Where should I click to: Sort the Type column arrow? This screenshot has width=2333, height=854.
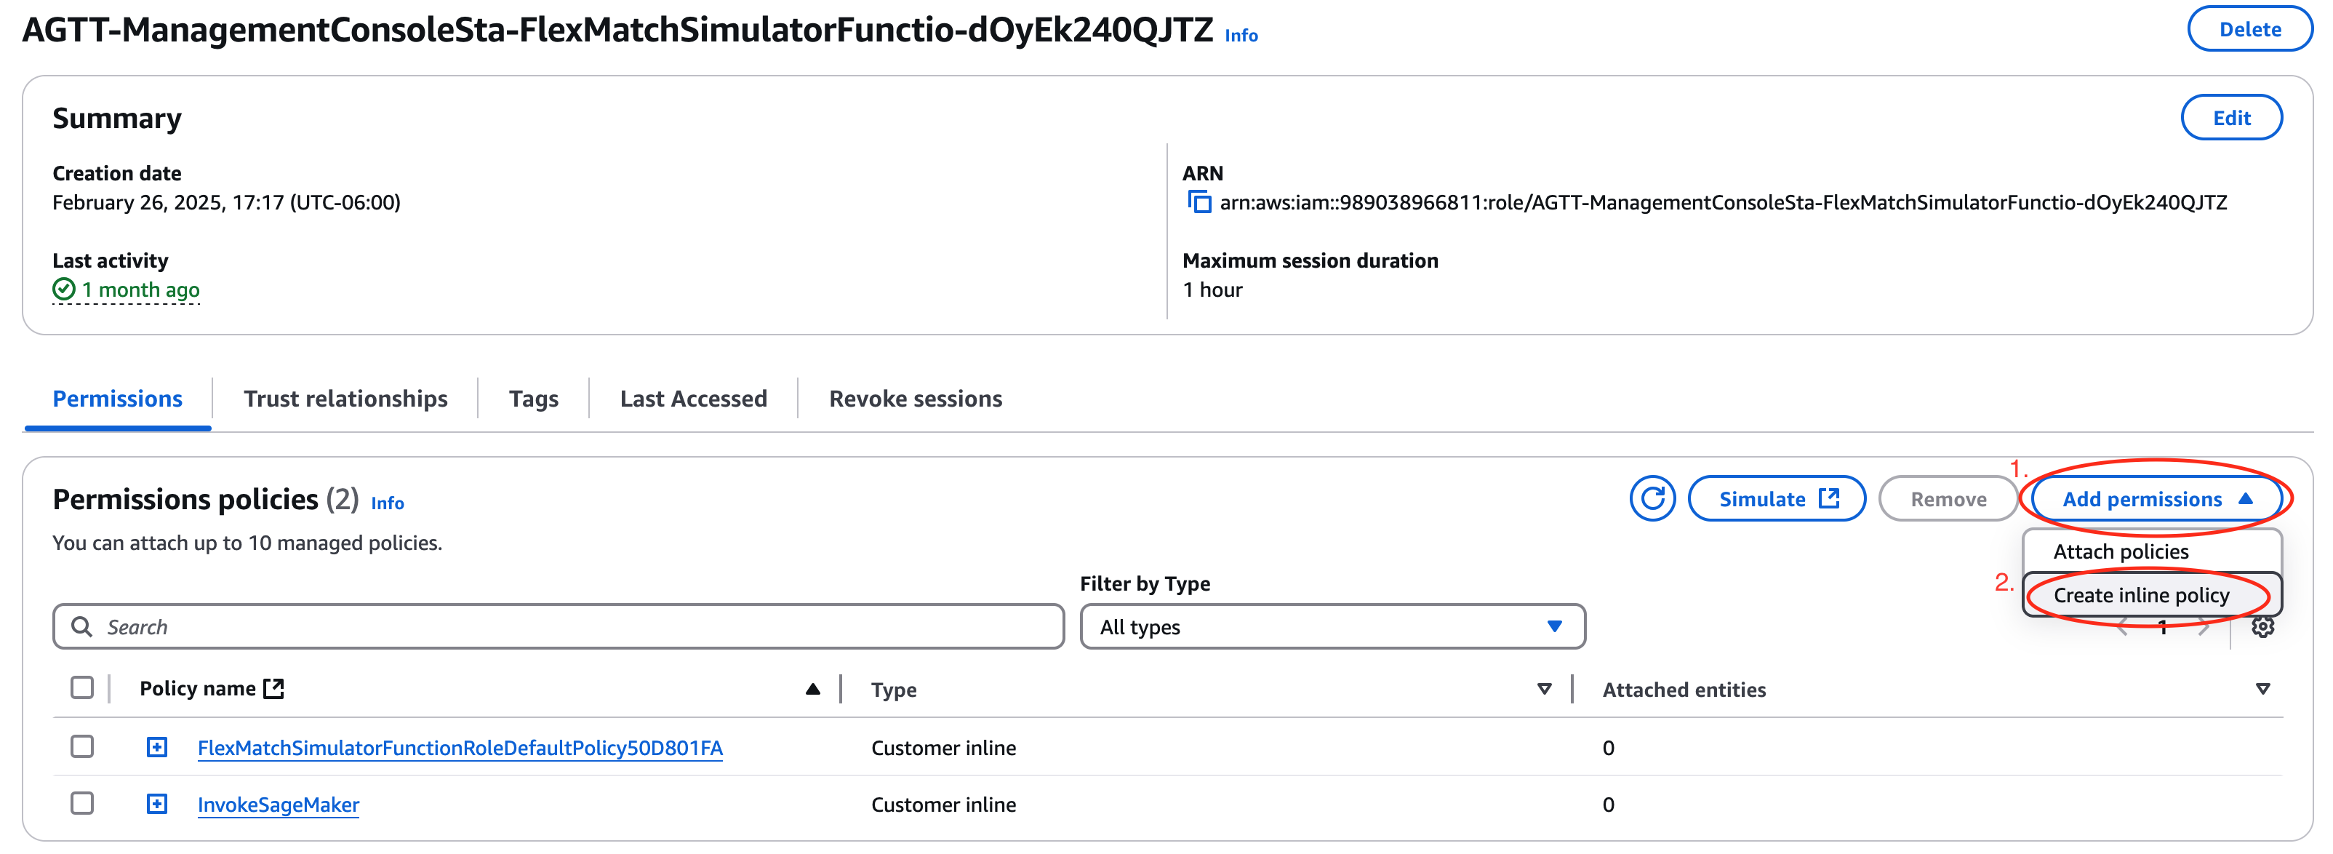(1544, 689)
